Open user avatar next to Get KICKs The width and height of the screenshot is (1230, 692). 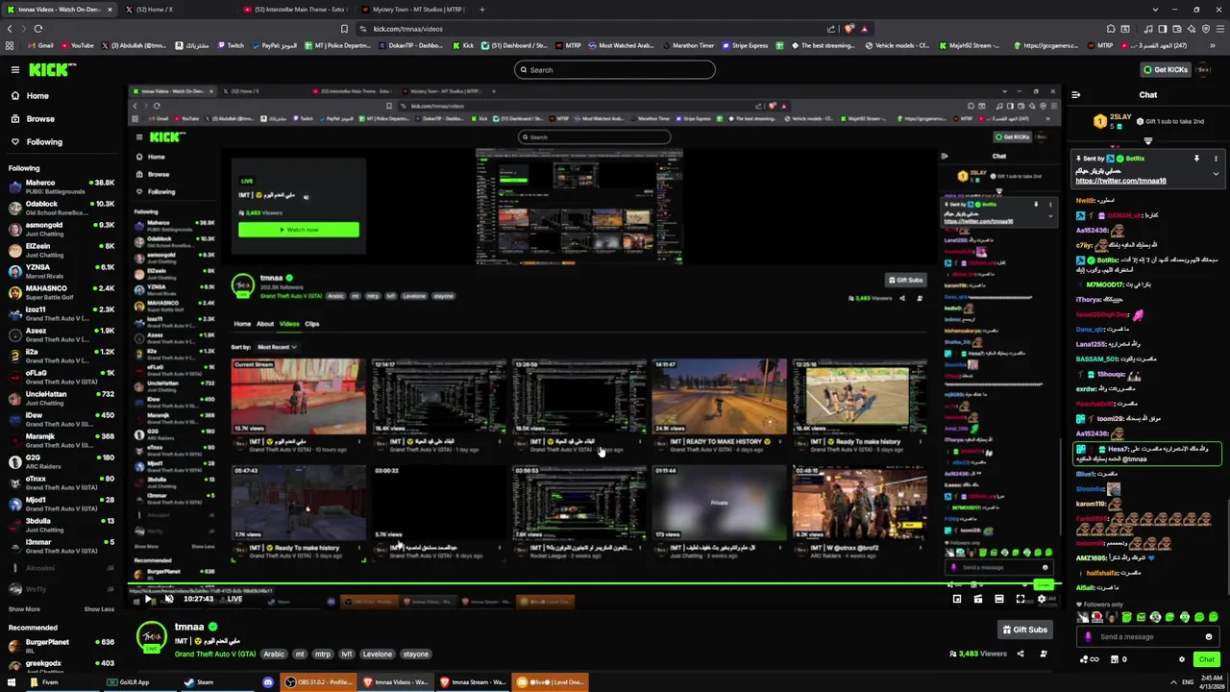[x=1205, y=69]
